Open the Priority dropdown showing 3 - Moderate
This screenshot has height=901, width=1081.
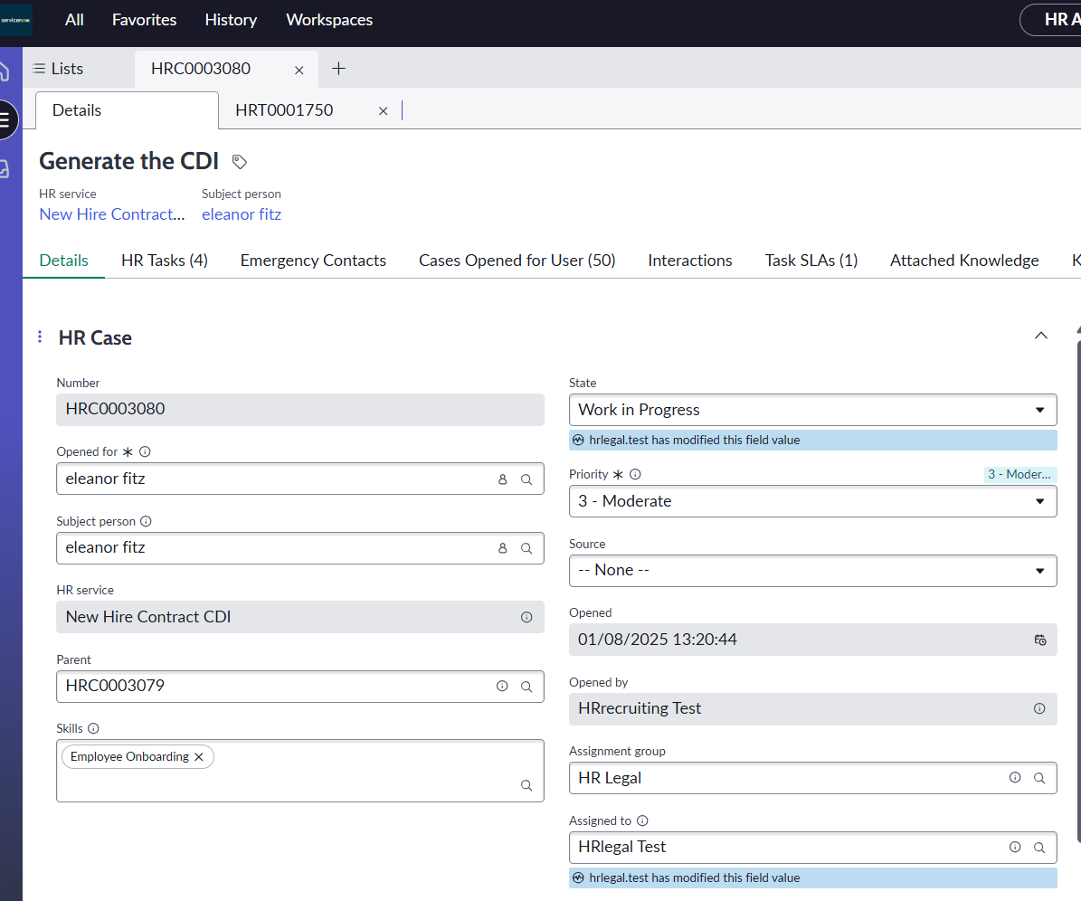tap(1039, 501)
